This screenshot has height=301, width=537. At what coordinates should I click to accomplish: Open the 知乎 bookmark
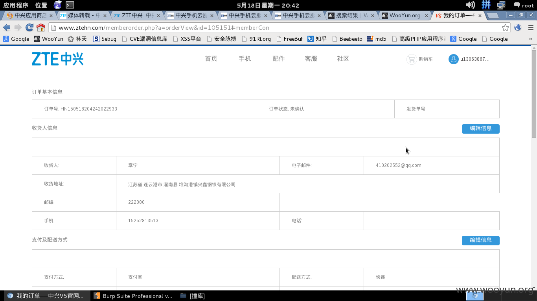point(317,39)
